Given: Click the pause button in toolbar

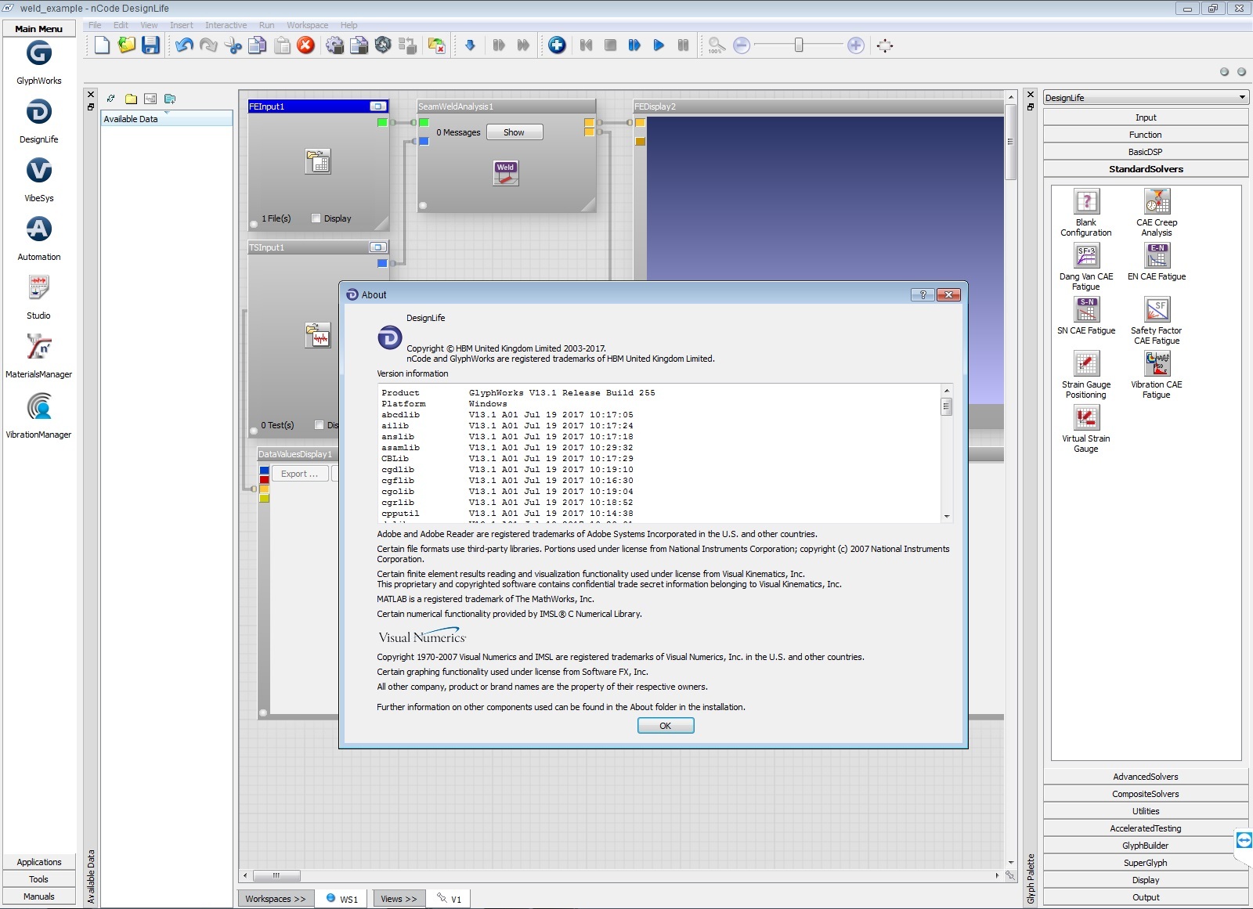Looking at the screenshot, I should (683, 45).
